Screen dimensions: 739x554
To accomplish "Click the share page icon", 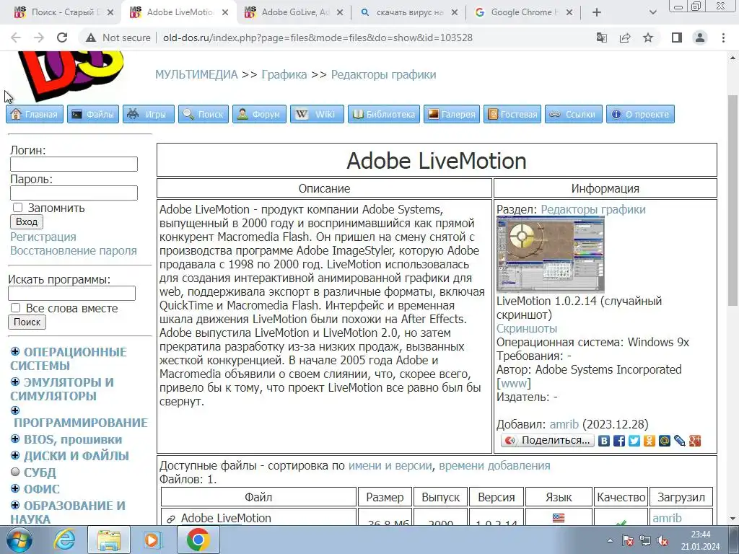I will (625, 38).
